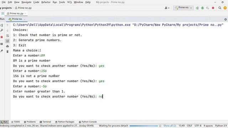This screenshot has width=228, height=128.
Task: Click the Prime no.py breadcrumb
Action: coord(23,8)
